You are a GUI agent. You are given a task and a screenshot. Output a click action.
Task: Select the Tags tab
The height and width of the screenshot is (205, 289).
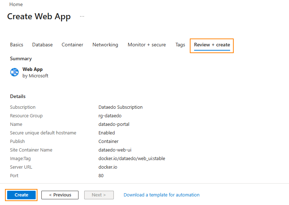pyautogui.click(x=180, y=45)
